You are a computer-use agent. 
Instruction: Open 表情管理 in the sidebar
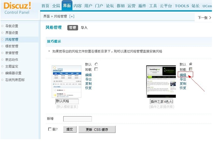tap(12, 53)
